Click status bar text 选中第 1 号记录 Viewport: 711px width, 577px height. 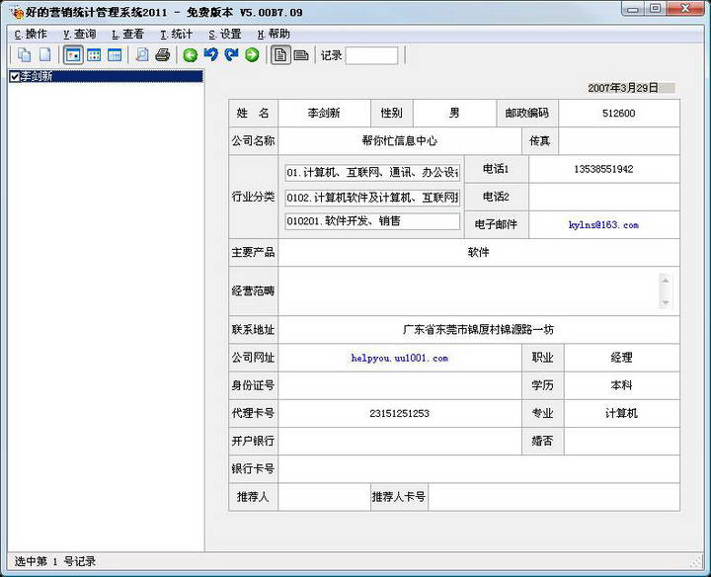click(55, 561)
